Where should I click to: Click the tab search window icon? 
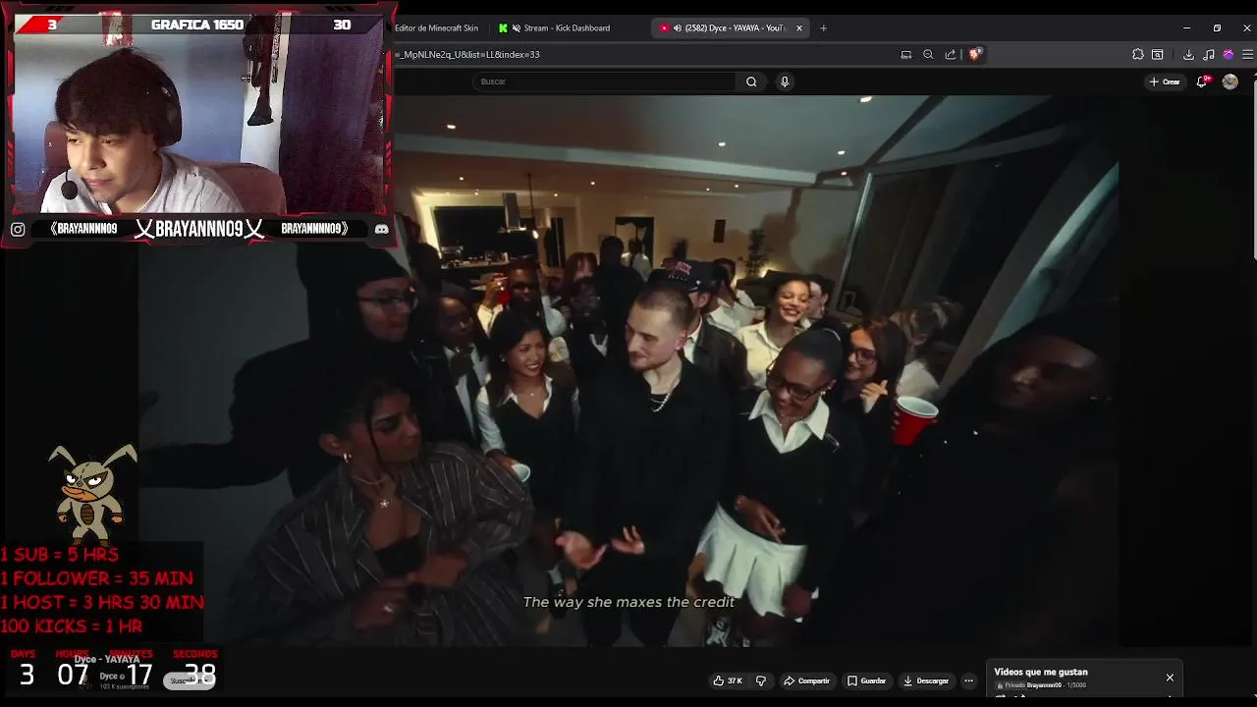coord(1158,55)
